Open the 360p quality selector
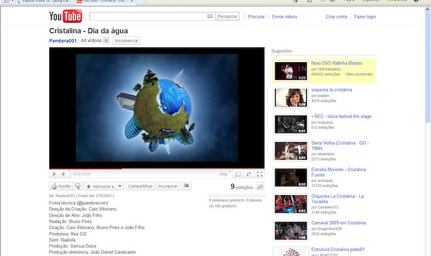The image size is (431, 256). (225, 174)
